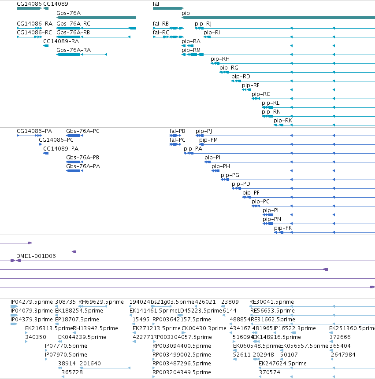Select transcript Gbs-76A-RA label
Image resolution: width=375 pixels, height=379 pixels.
pos(74,50)
